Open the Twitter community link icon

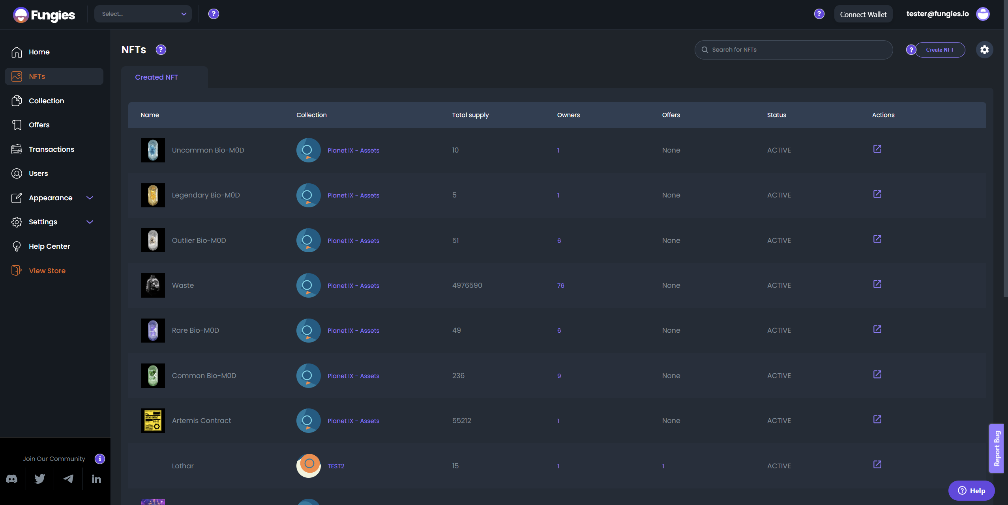[40, 479]
